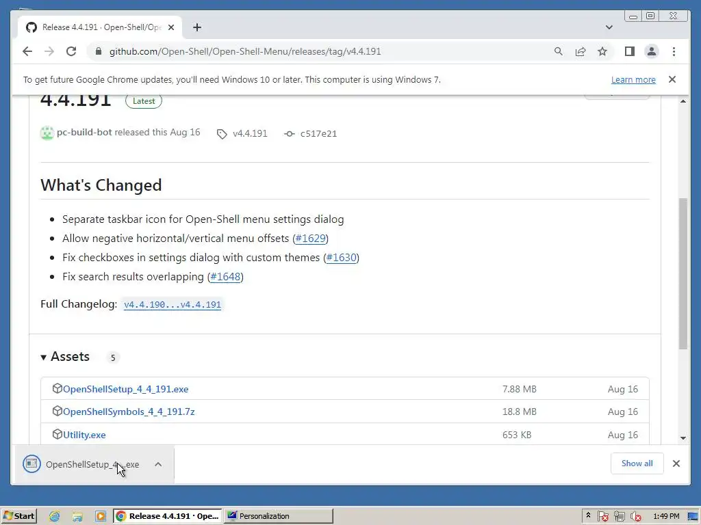Click the padlock site info icon
This screenshot has height=525, width=701.
tap(99, 51)
